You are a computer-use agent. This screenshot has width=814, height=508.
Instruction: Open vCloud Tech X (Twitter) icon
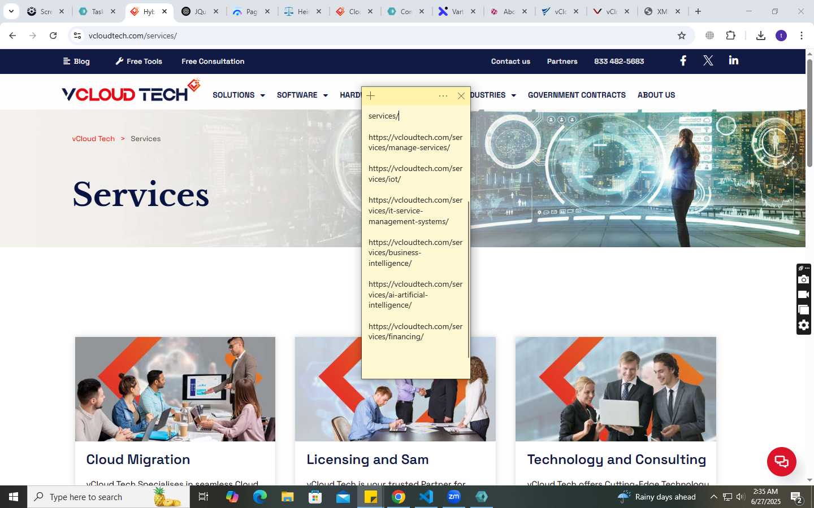708,60
